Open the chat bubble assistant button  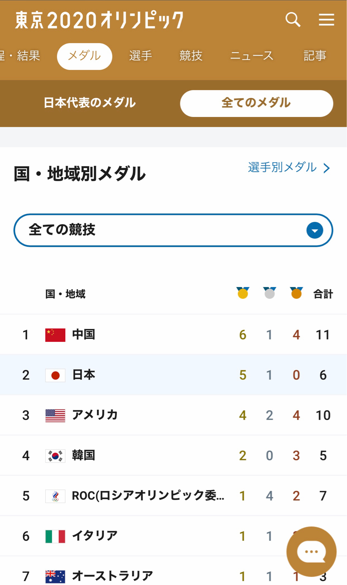click(x=311, y=551)
